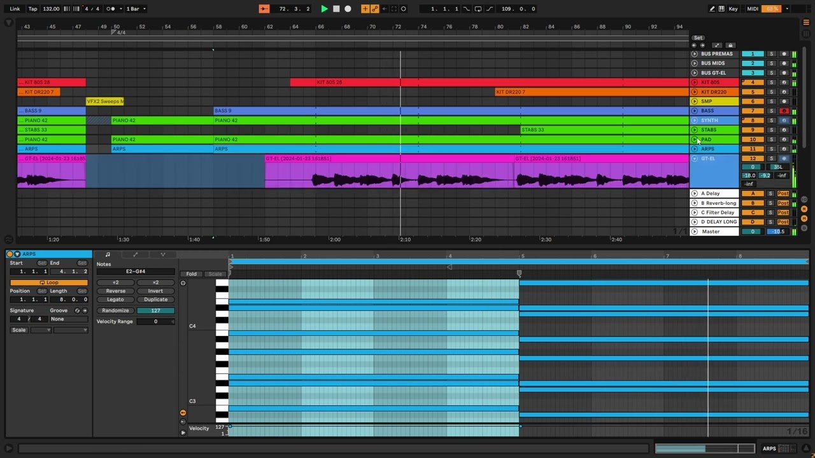
Task: Click the Tap tempo button
Action: point(32,9)
